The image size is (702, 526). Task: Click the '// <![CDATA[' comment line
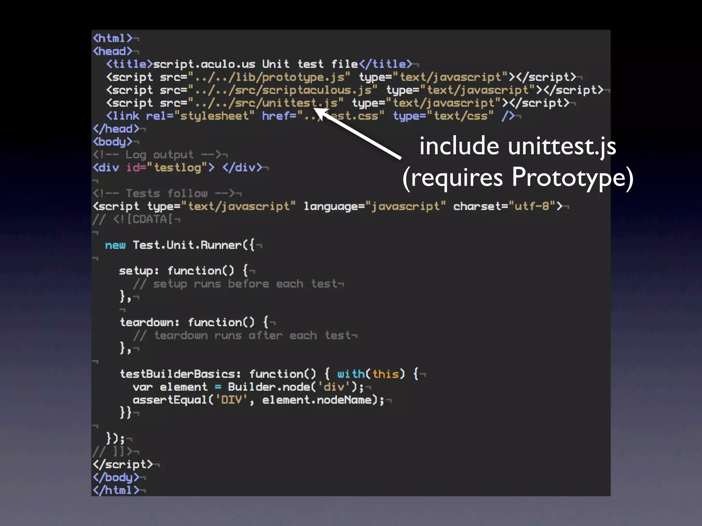pos(133,219)
